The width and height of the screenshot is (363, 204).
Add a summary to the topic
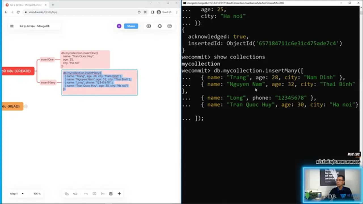[103, 194]
